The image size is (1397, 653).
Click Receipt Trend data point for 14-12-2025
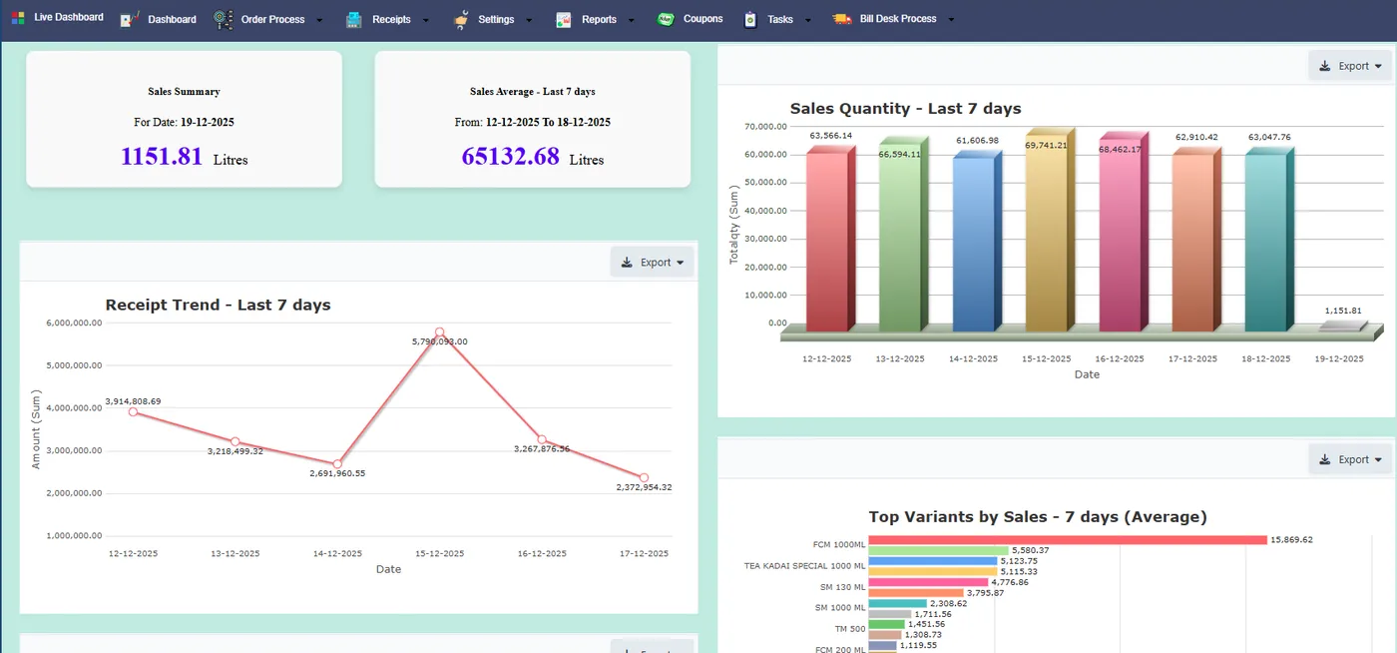click(x=337, y=464)
